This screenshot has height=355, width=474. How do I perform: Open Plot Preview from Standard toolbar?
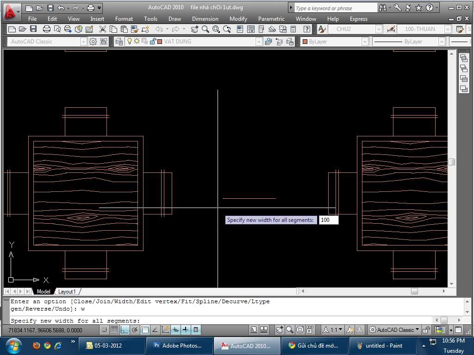57,29
